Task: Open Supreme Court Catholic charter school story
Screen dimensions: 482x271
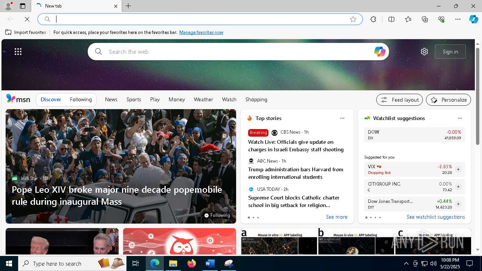Action: (294, 201)
